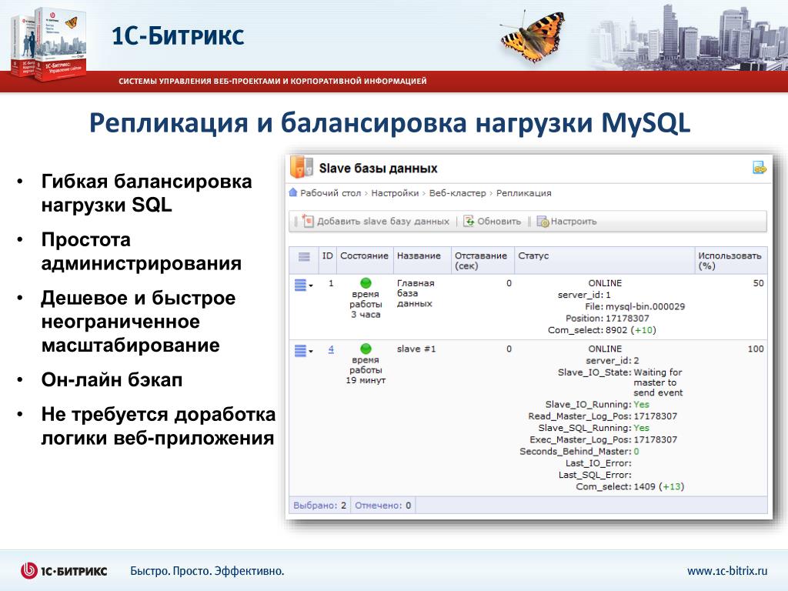Open actions menu for slave #1 row
The width and height of the screenshot is (788, 591).
pos(303,350)
